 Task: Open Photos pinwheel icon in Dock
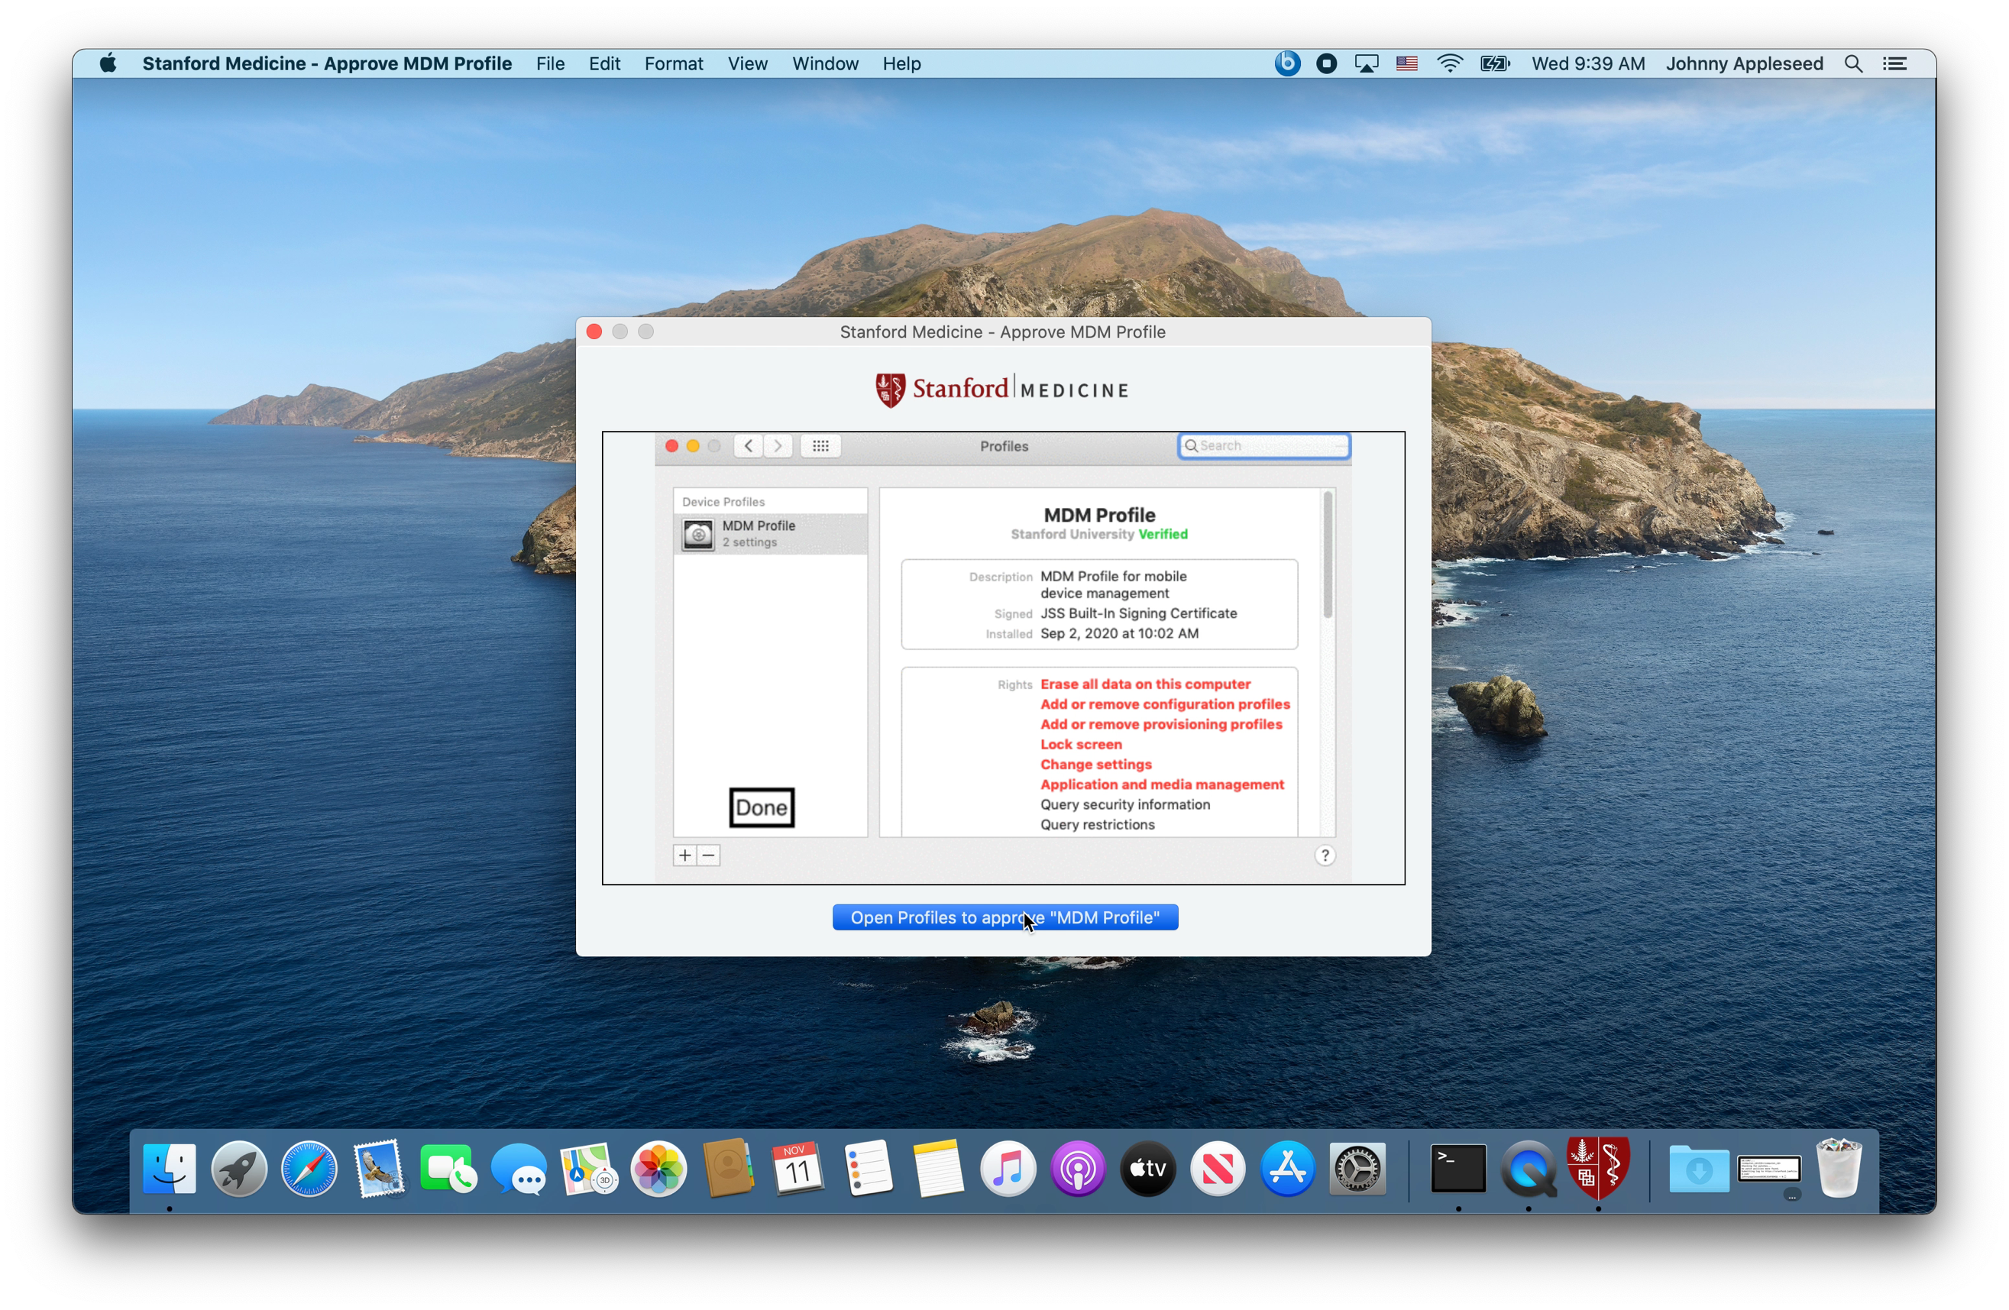(658, 1169)
